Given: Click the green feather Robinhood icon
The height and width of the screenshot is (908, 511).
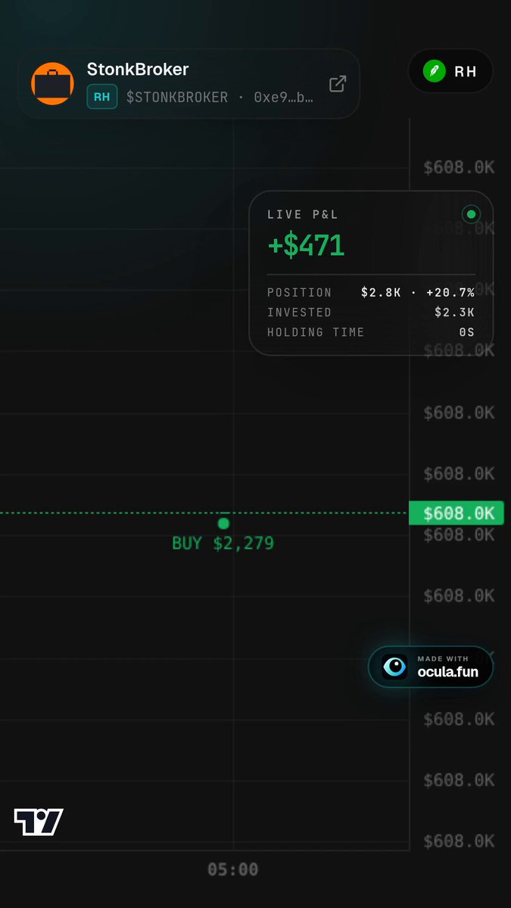Looking at the screenshot, I should tap(435, 72).
